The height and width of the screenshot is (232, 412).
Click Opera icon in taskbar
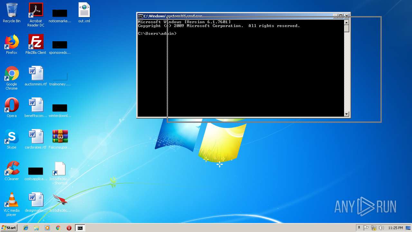point(69,228)
